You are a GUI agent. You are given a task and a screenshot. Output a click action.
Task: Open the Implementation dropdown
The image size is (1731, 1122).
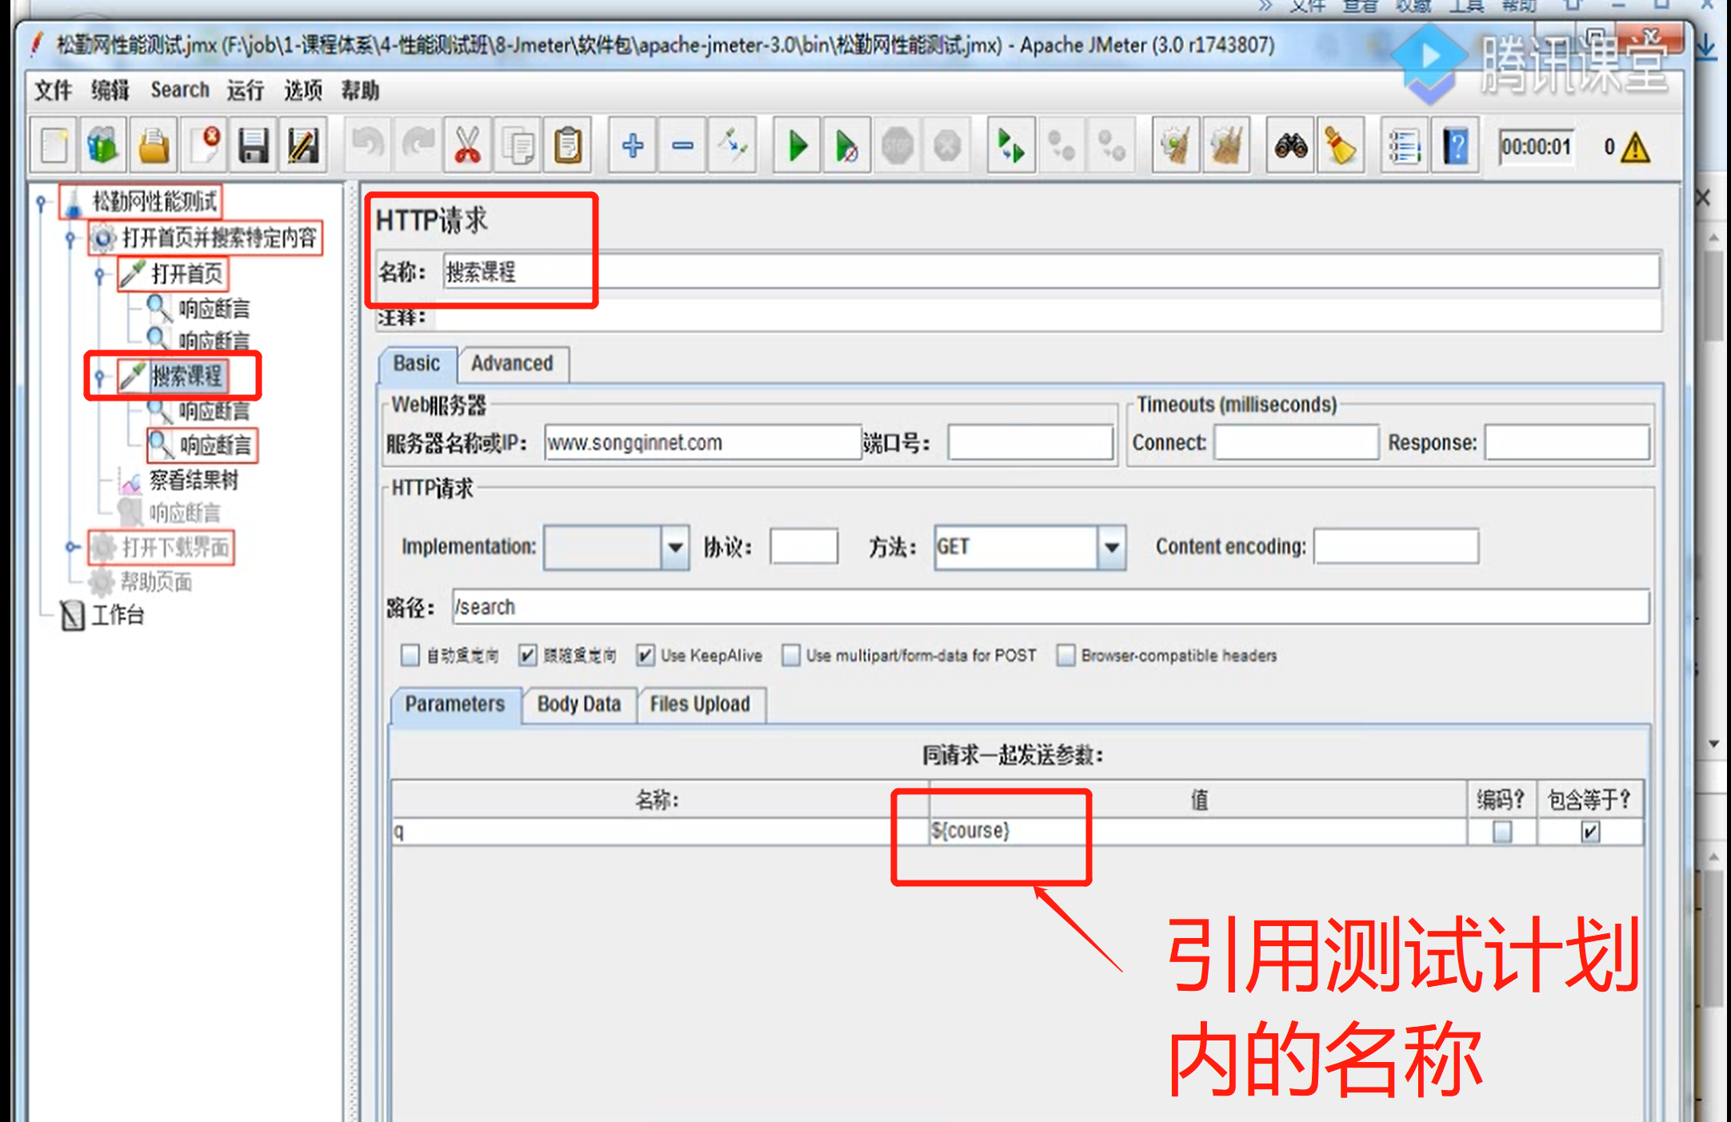pyautogui.click(x=675, y=548)
